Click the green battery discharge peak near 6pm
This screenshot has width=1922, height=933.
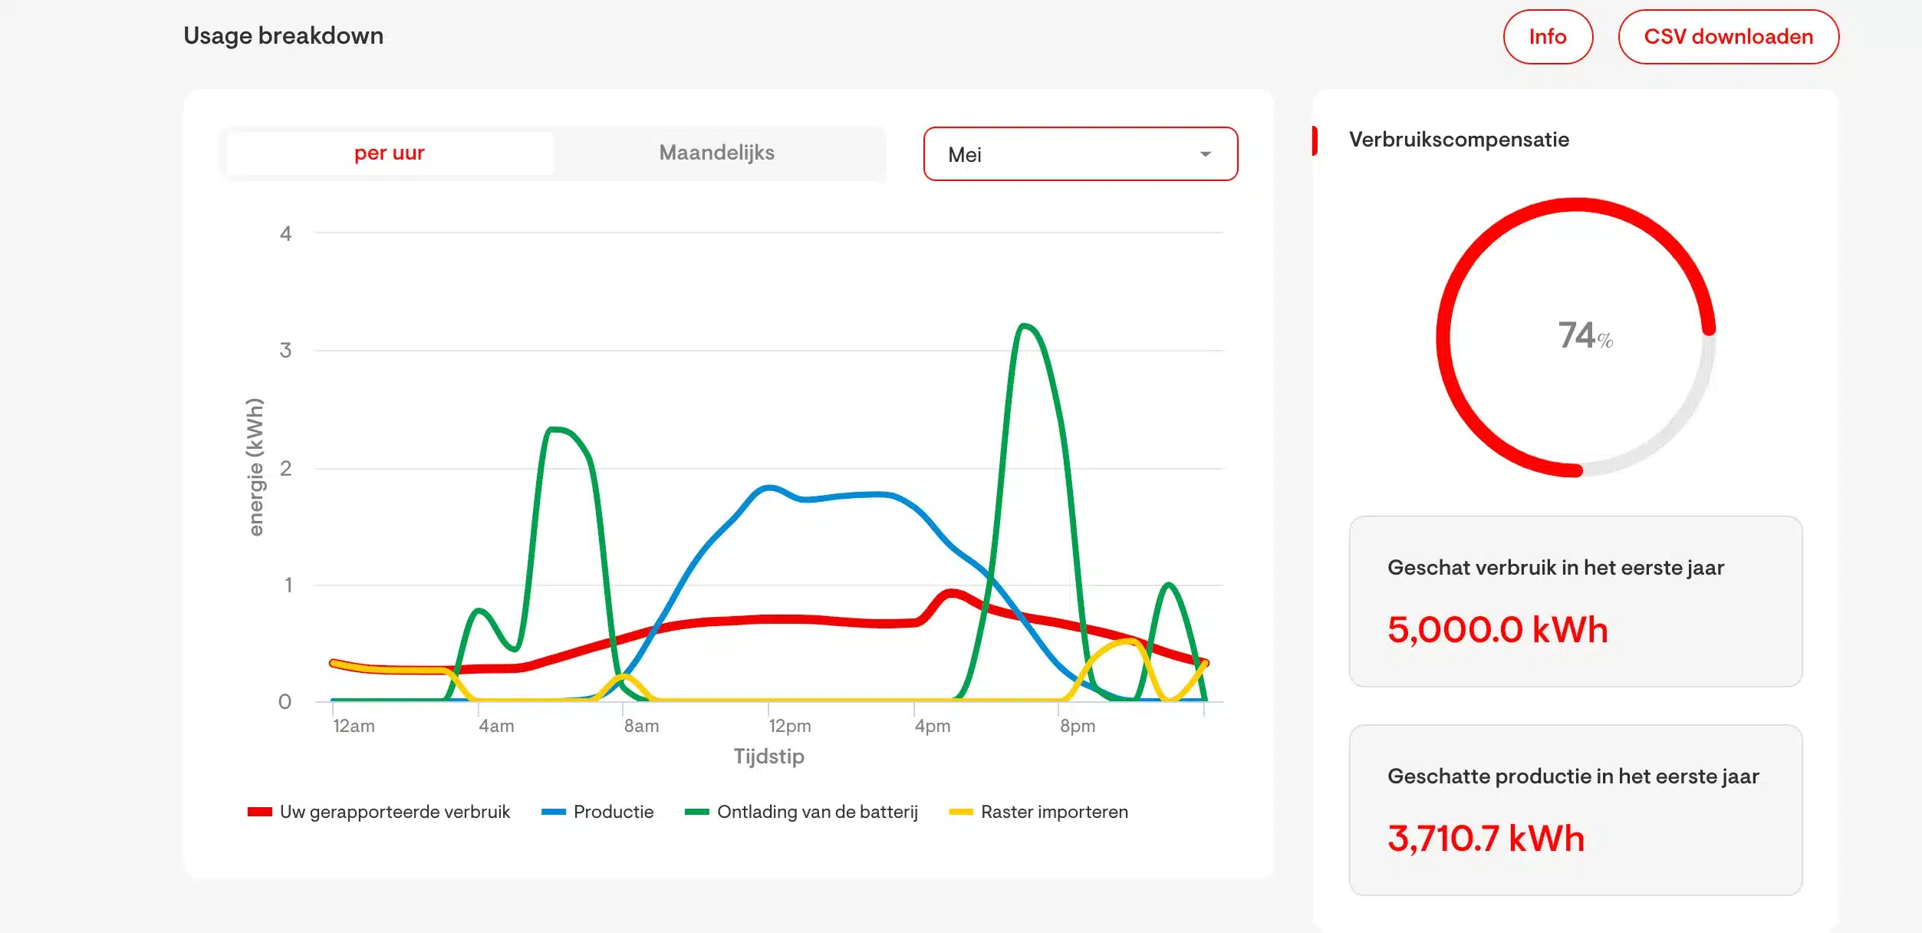[1025, 327]
